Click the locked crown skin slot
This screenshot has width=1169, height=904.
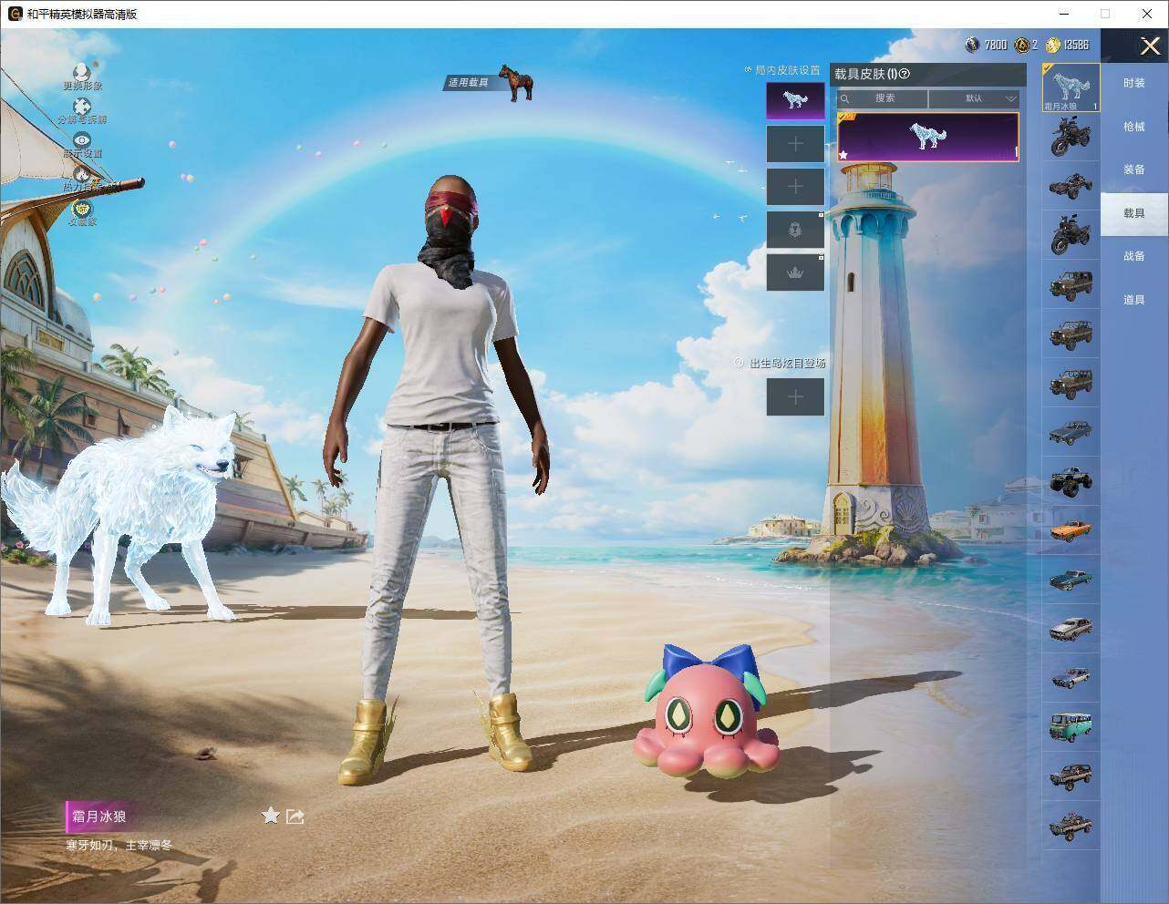[795, 272]
